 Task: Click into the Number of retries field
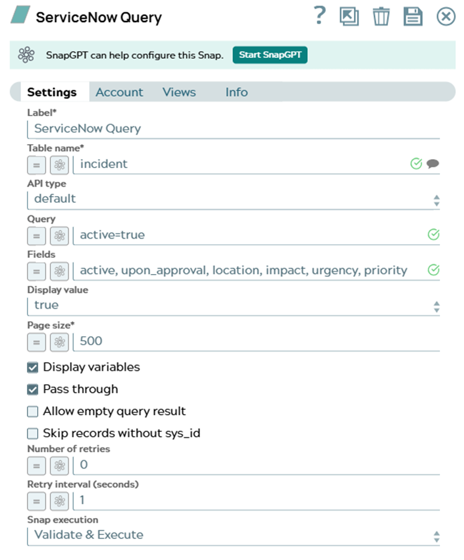(256, 465)
